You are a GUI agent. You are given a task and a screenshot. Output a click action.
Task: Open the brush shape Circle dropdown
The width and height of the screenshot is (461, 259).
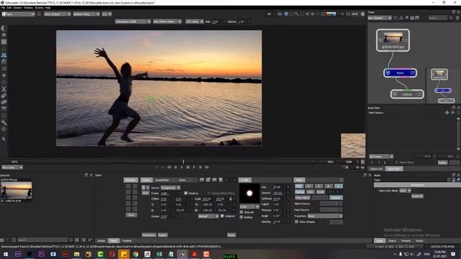tap(249, 206)
